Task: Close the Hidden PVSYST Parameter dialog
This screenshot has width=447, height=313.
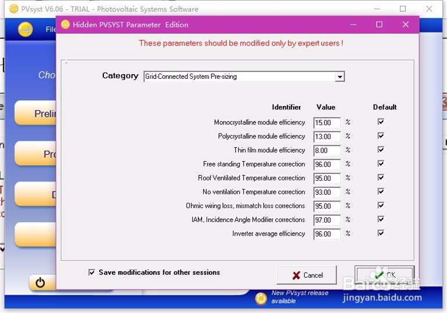Action: coord(406,24)
